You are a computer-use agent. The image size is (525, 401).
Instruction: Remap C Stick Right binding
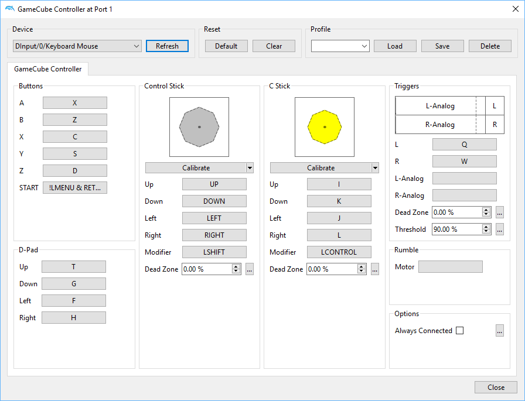[x=339, y=235]
